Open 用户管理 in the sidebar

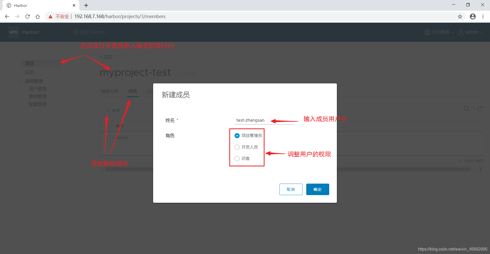coord(38,89)
